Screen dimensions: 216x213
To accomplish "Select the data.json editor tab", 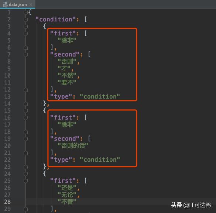I will coord(17,4).
